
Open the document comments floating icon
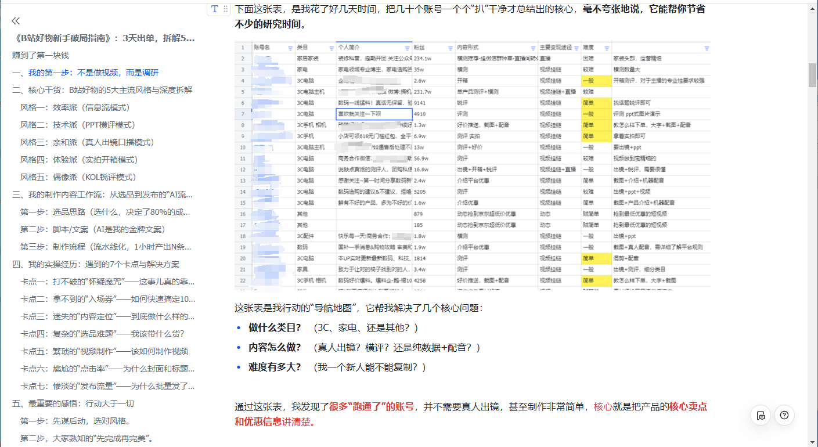click(x=761, y=415)
